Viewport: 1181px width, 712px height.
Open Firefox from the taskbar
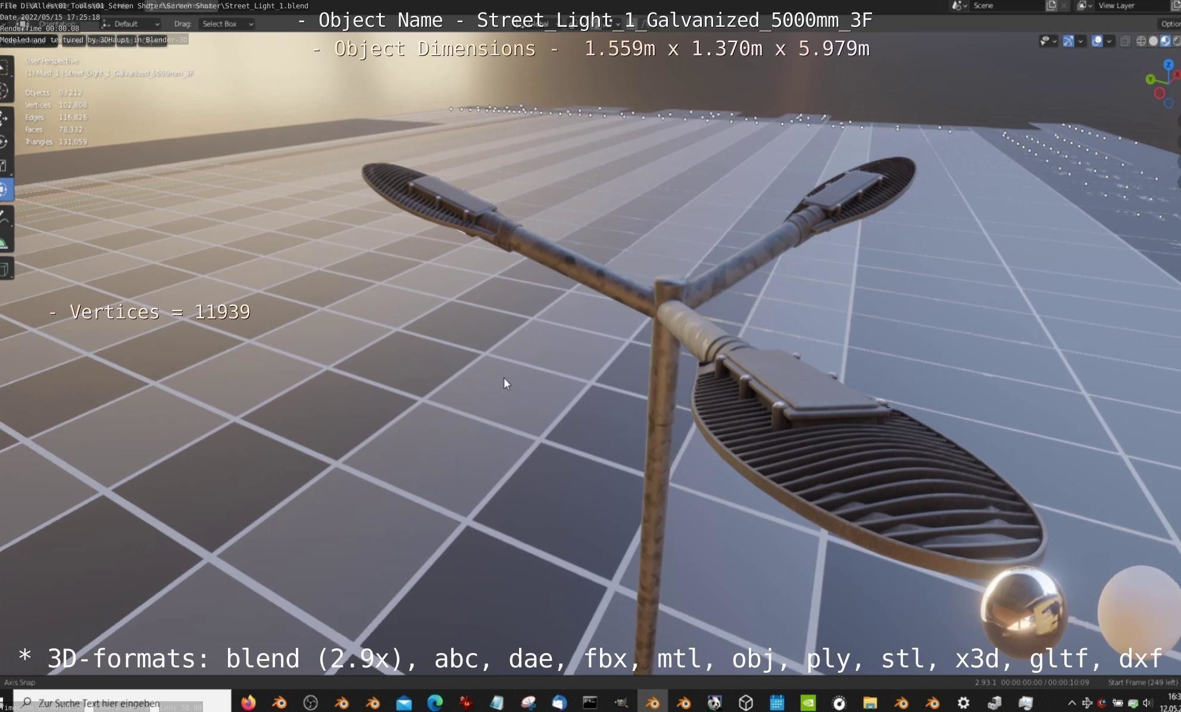248,703
